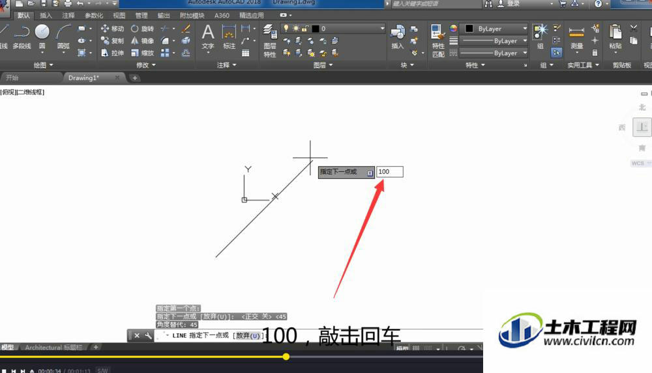Click the Explode tool icon
The height and width of the screenshot is (373, 652).
186,41
